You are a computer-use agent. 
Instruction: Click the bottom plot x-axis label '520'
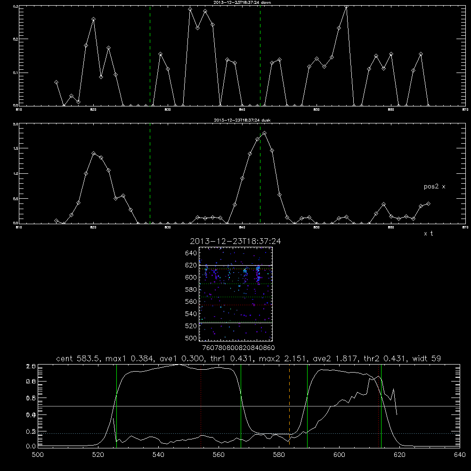click(98, 455)
